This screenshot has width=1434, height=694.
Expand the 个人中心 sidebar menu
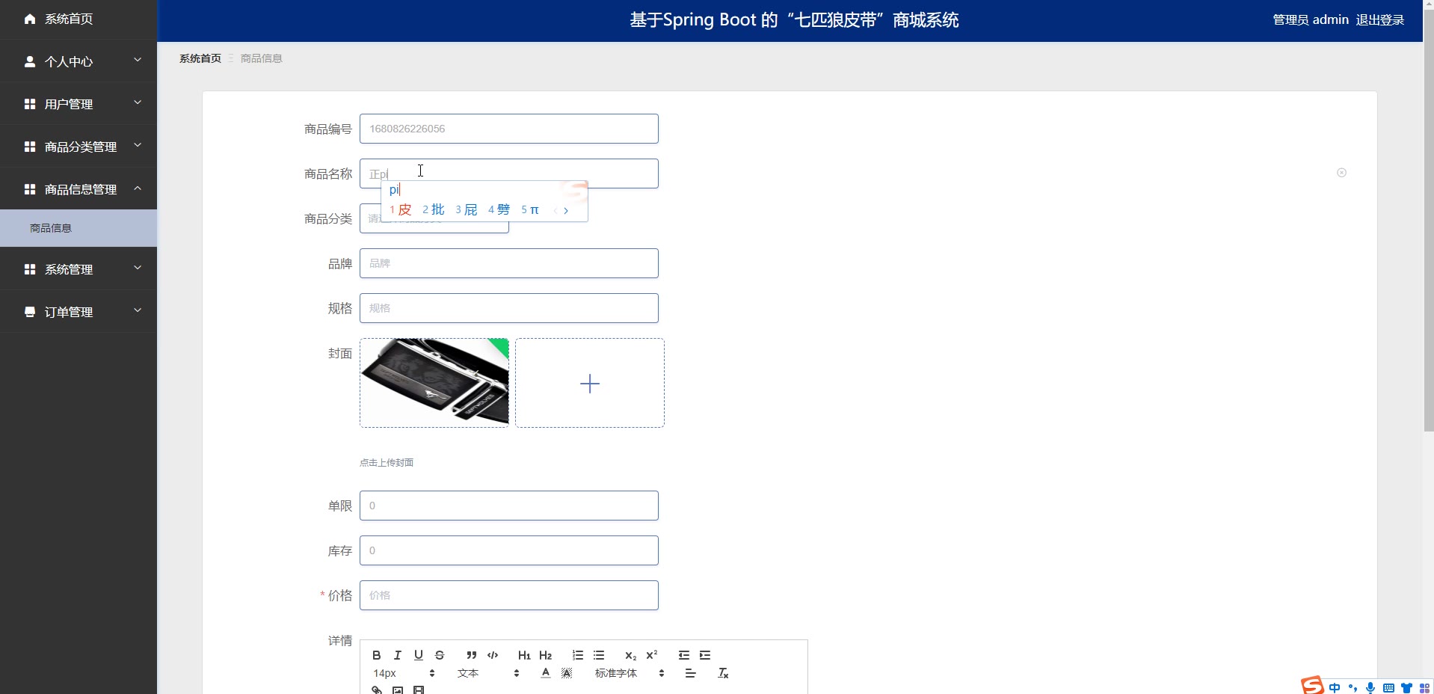tap(79, 61)
